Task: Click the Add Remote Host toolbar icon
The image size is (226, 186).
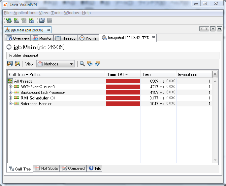Action: click(x=9, y=20)
